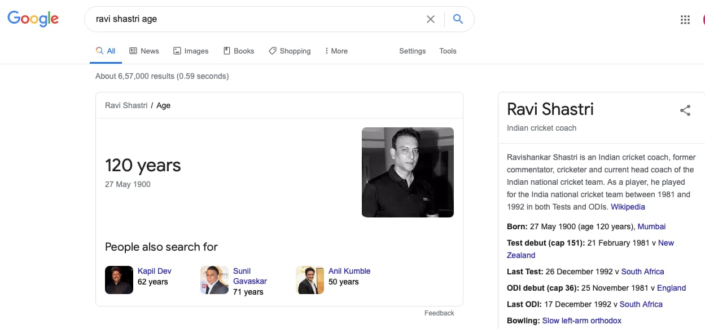
Task: Select the All tab
Action: (106, 51)
